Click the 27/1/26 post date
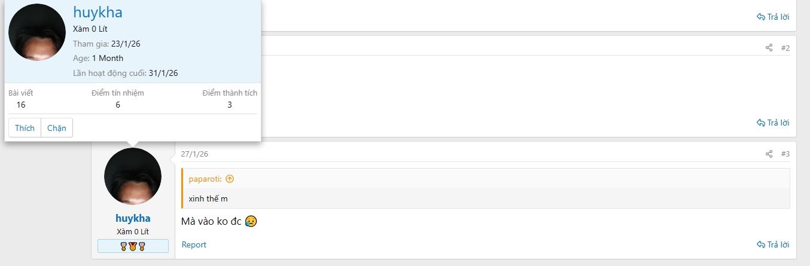 194,154
